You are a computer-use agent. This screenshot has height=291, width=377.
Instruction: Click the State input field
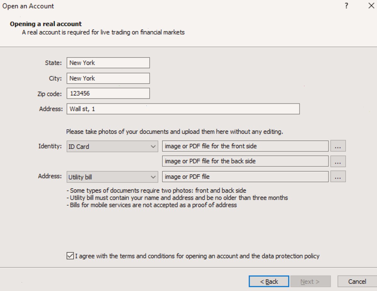(108, 63)
